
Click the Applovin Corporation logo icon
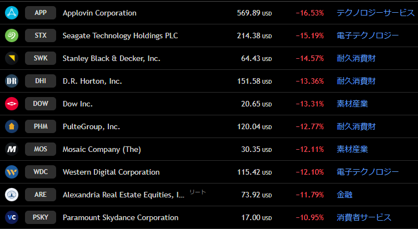12,13
